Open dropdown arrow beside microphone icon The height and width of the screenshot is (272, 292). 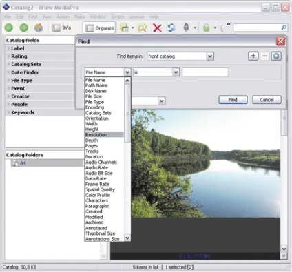click(195, 28)
